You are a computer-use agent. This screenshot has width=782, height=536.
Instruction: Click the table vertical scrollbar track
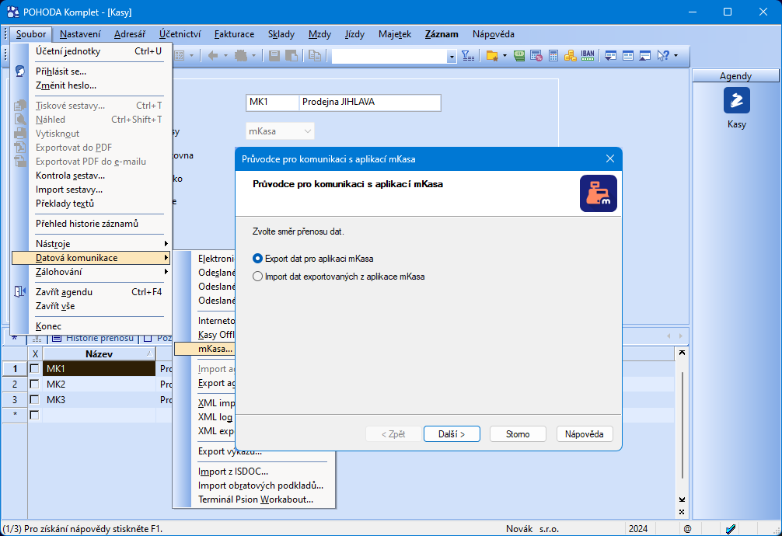(x=682, y=426)
